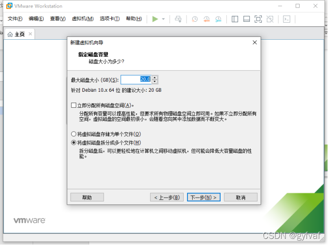
Task: Open the 选项卡(T) menu
Action: [x=110, y=19]
